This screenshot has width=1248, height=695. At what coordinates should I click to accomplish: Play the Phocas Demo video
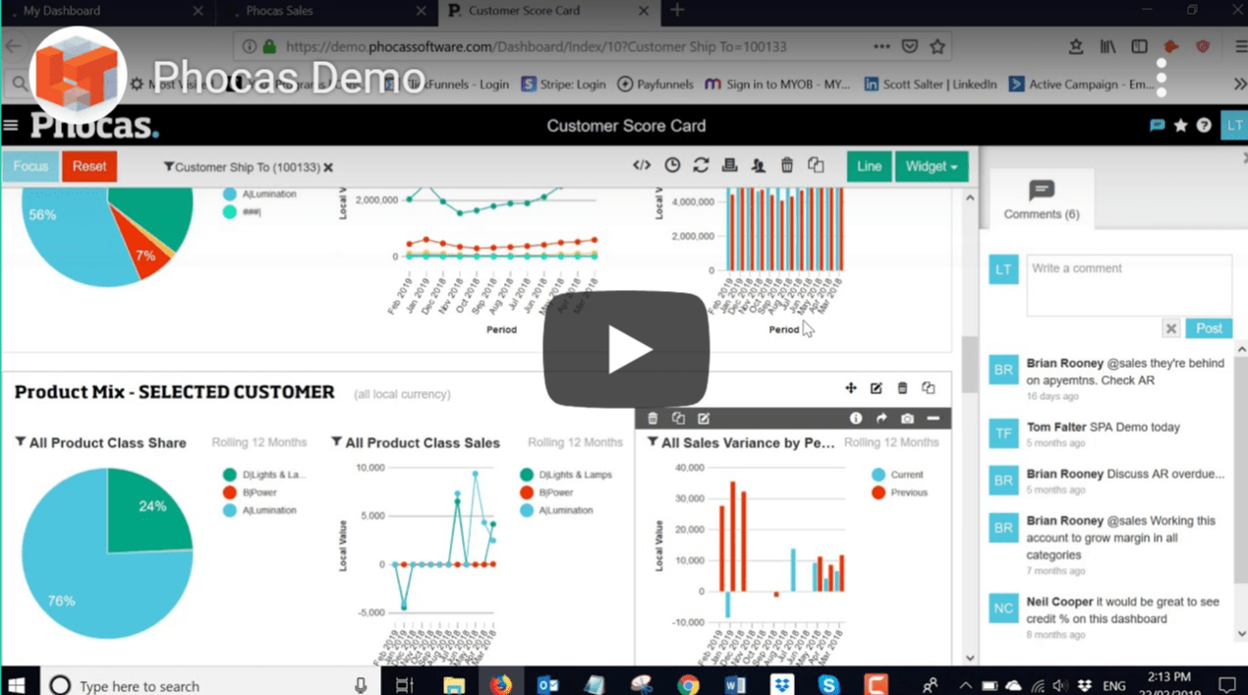[626, 349]
